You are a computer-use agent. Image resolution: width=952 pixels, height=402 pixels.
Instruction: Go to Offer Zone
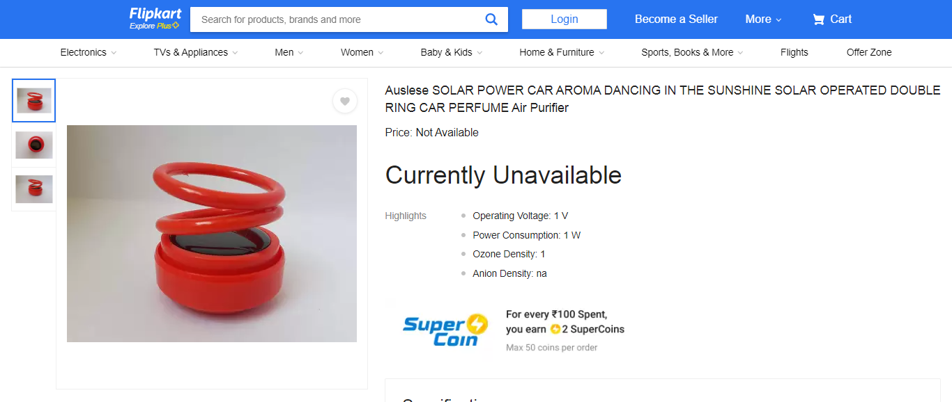pyautogui.click(x=868, y=52)
